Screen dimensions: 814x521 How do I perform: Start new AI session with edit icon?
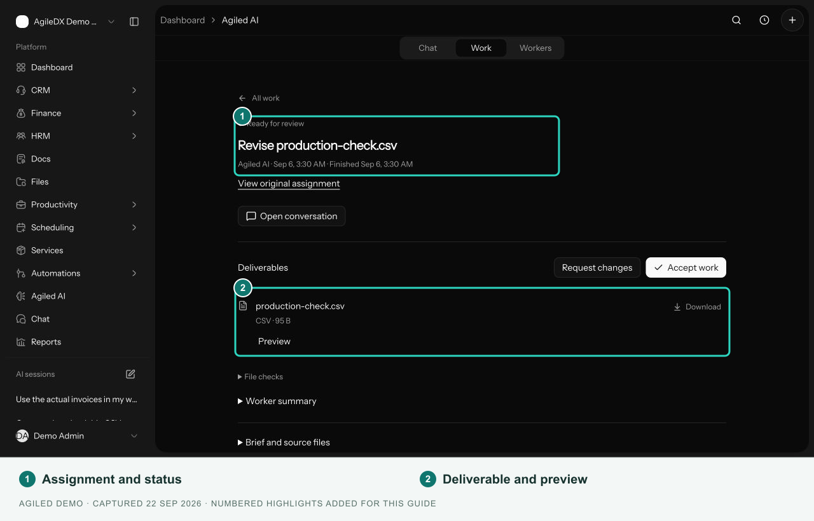click(130, 374)
